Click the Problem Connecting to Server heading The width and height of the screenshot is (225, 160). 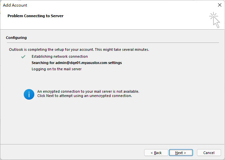tap(35, 16)
